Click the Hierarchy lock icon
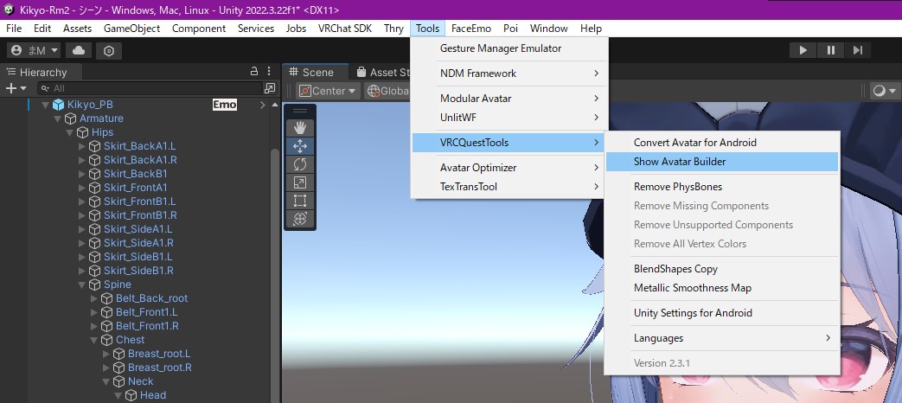Screen dimensions: 902x403 pos(253,72)
